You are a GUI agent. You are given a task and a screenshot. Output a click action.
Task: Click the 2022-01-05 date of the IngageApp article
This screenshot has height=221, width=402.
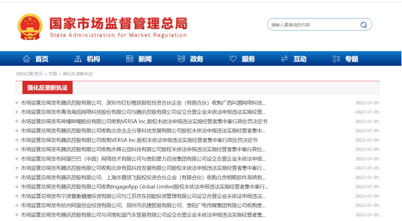367,187
